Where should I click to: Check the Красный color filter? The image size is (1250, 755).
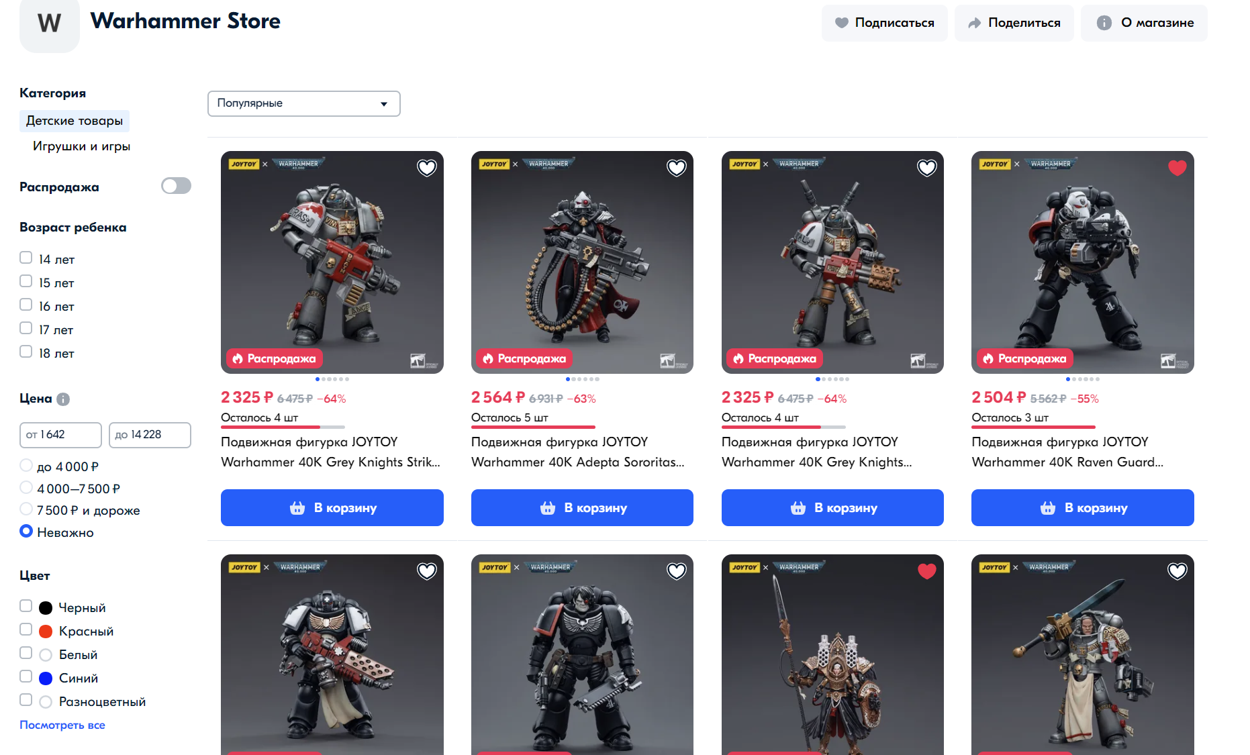(x=26, y=630)
